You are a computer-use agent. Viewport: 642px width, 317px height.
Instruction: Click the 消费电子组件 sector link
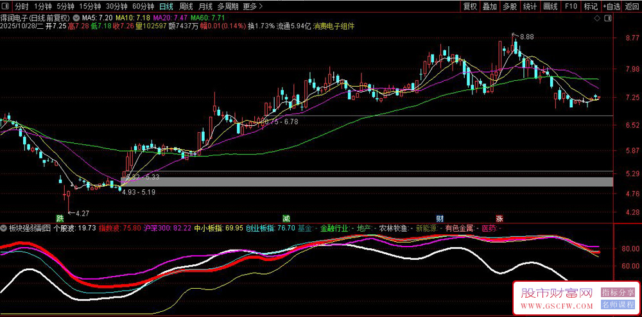[334, 26]
